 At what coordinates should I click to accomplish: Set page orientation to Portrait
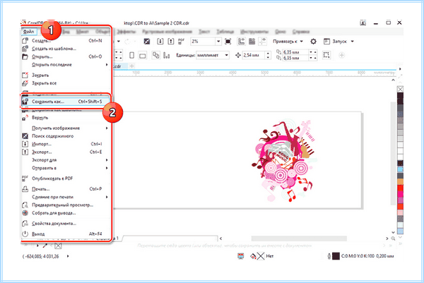(x=131, y=55)
